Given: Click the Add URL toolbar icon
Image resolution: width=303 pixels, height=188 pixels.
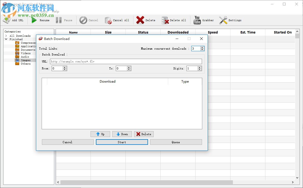Looking at the screenshot, I should click(x=6, y=20).
